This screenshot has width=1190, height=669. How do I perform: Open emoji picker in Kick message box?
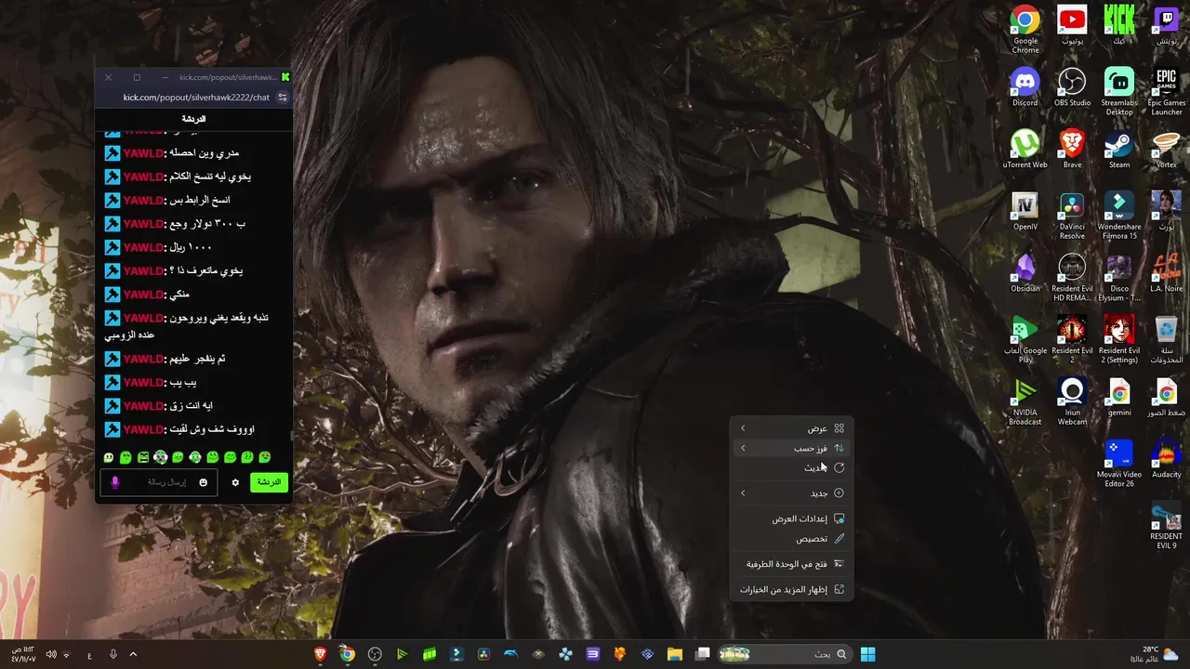click(204, 482)
